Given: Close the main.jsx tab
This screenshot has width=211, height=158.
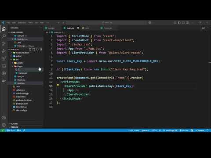Looking at the screenshot, I should coord(78,28).
